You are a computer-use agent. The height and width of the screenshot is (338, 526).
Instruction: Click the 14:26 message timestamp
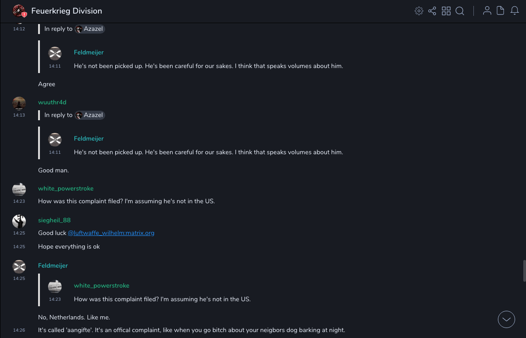[x=19, y=330]
